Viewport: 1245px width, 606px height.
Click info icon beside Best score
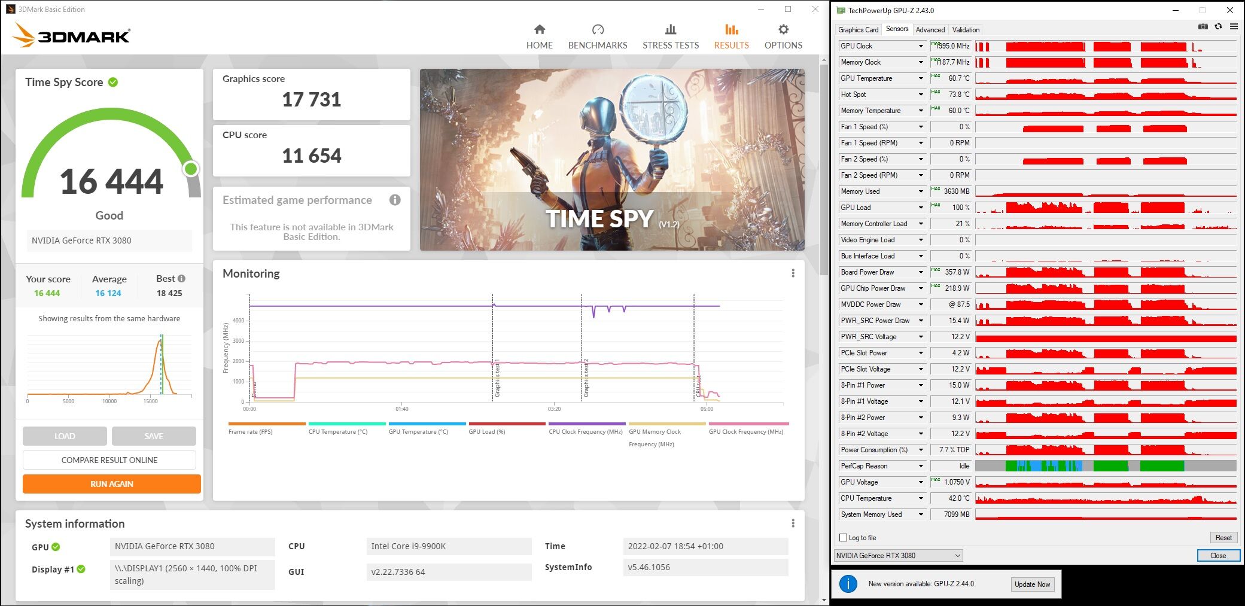[182, 278]
